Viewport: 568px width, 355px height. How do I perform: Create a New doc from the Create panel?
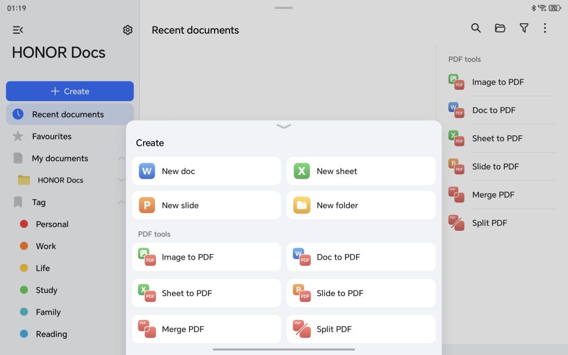[206, 171]
